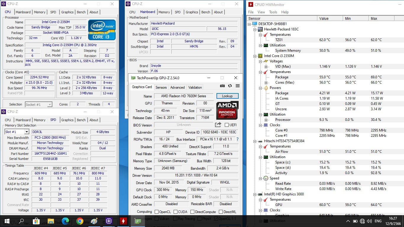Switch to the Advanced tab in GPU-Z
404x227 pixels.
pos(177,87)
